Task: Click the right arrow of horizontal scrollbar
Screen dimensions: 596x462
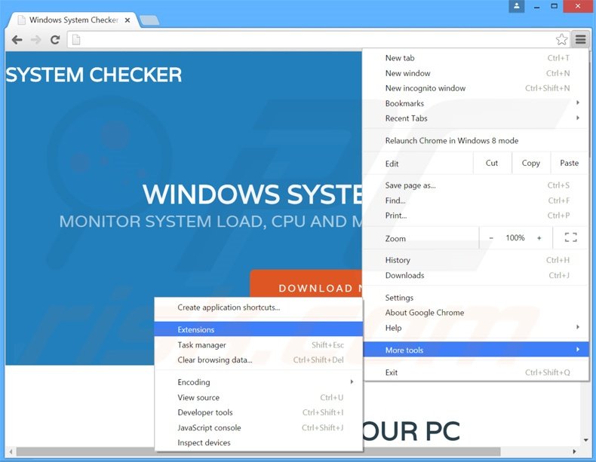Action: (574, 451)
